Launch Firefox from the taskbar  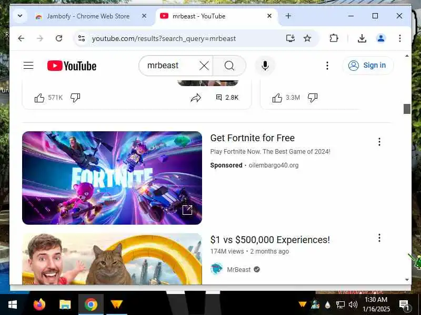pos(39,304)
